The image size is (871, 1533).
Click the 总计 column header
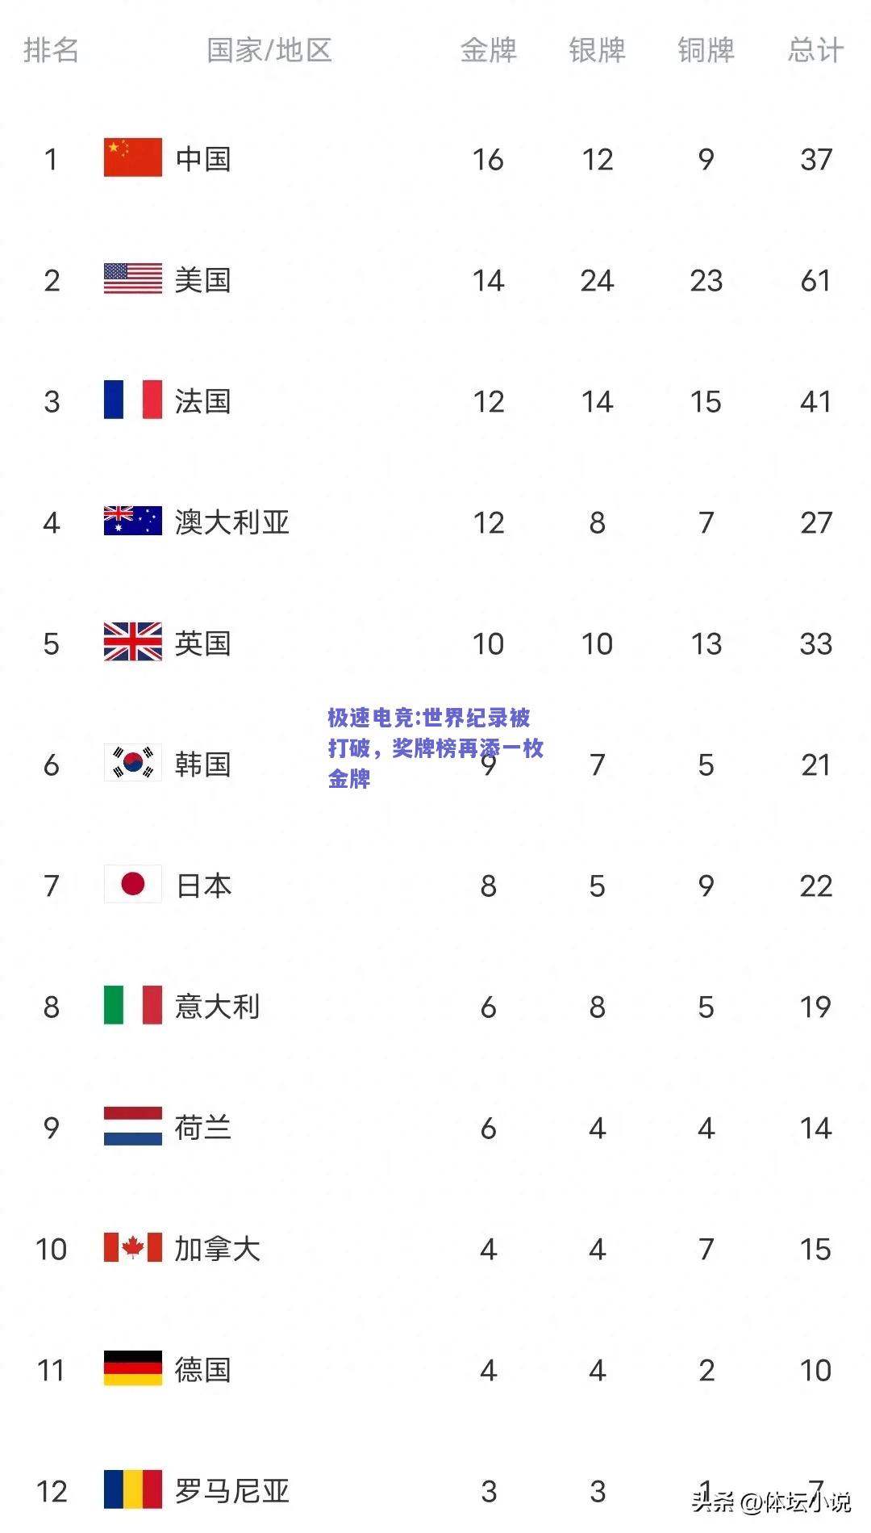(x=815, y=50)
